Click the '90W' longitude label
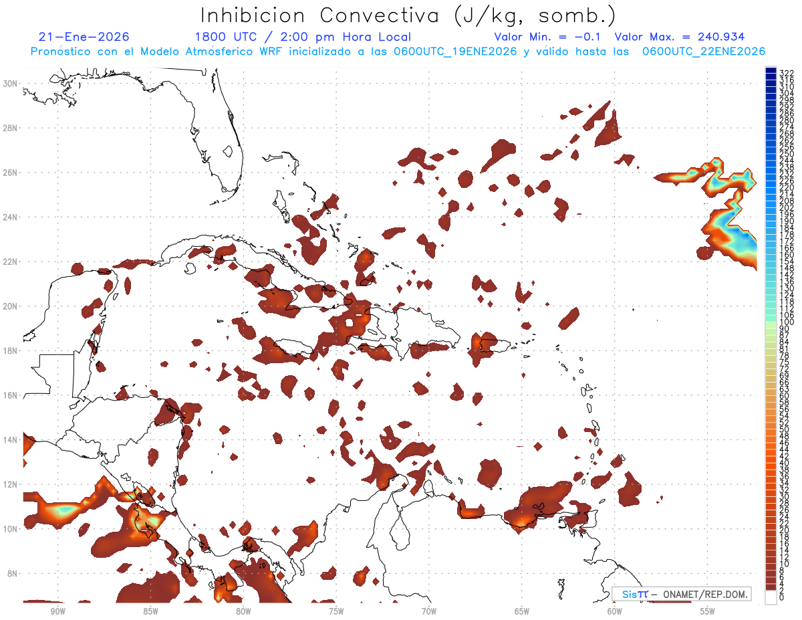802x620 pixels. (x=57, y=611)
